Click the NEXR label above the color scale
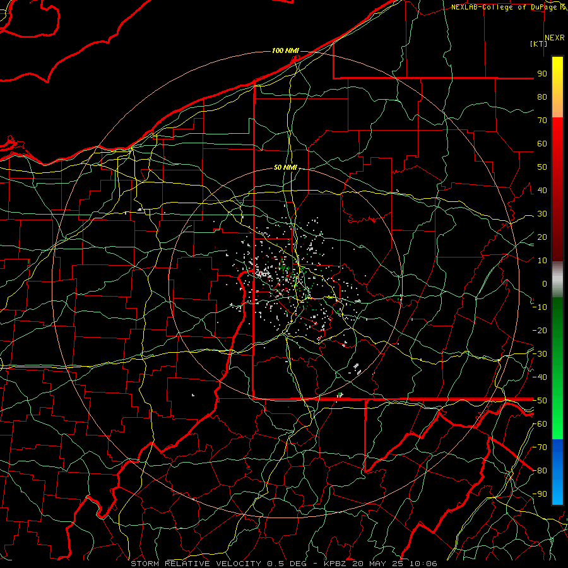This screenshot has width=568, height=568. pos(555,38)
